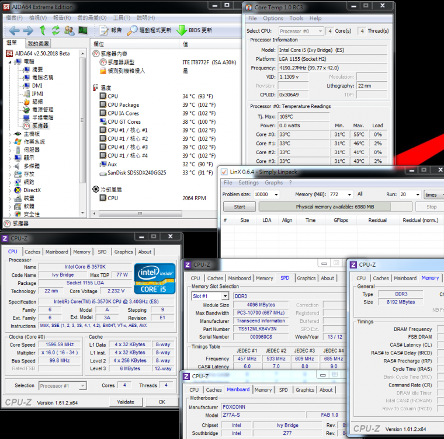Image resolution: width=444 pixels, height=439 pixels.
Task: Click the 報告 report icon in toolbar
Action: (x=103, y=30)
